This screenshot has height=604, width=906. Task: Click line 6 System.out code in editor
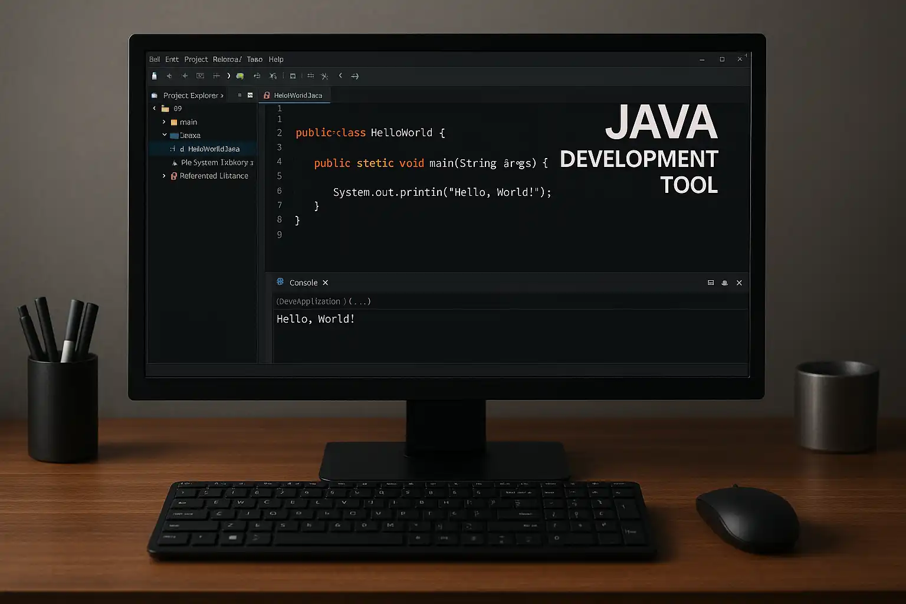point(441,192)
